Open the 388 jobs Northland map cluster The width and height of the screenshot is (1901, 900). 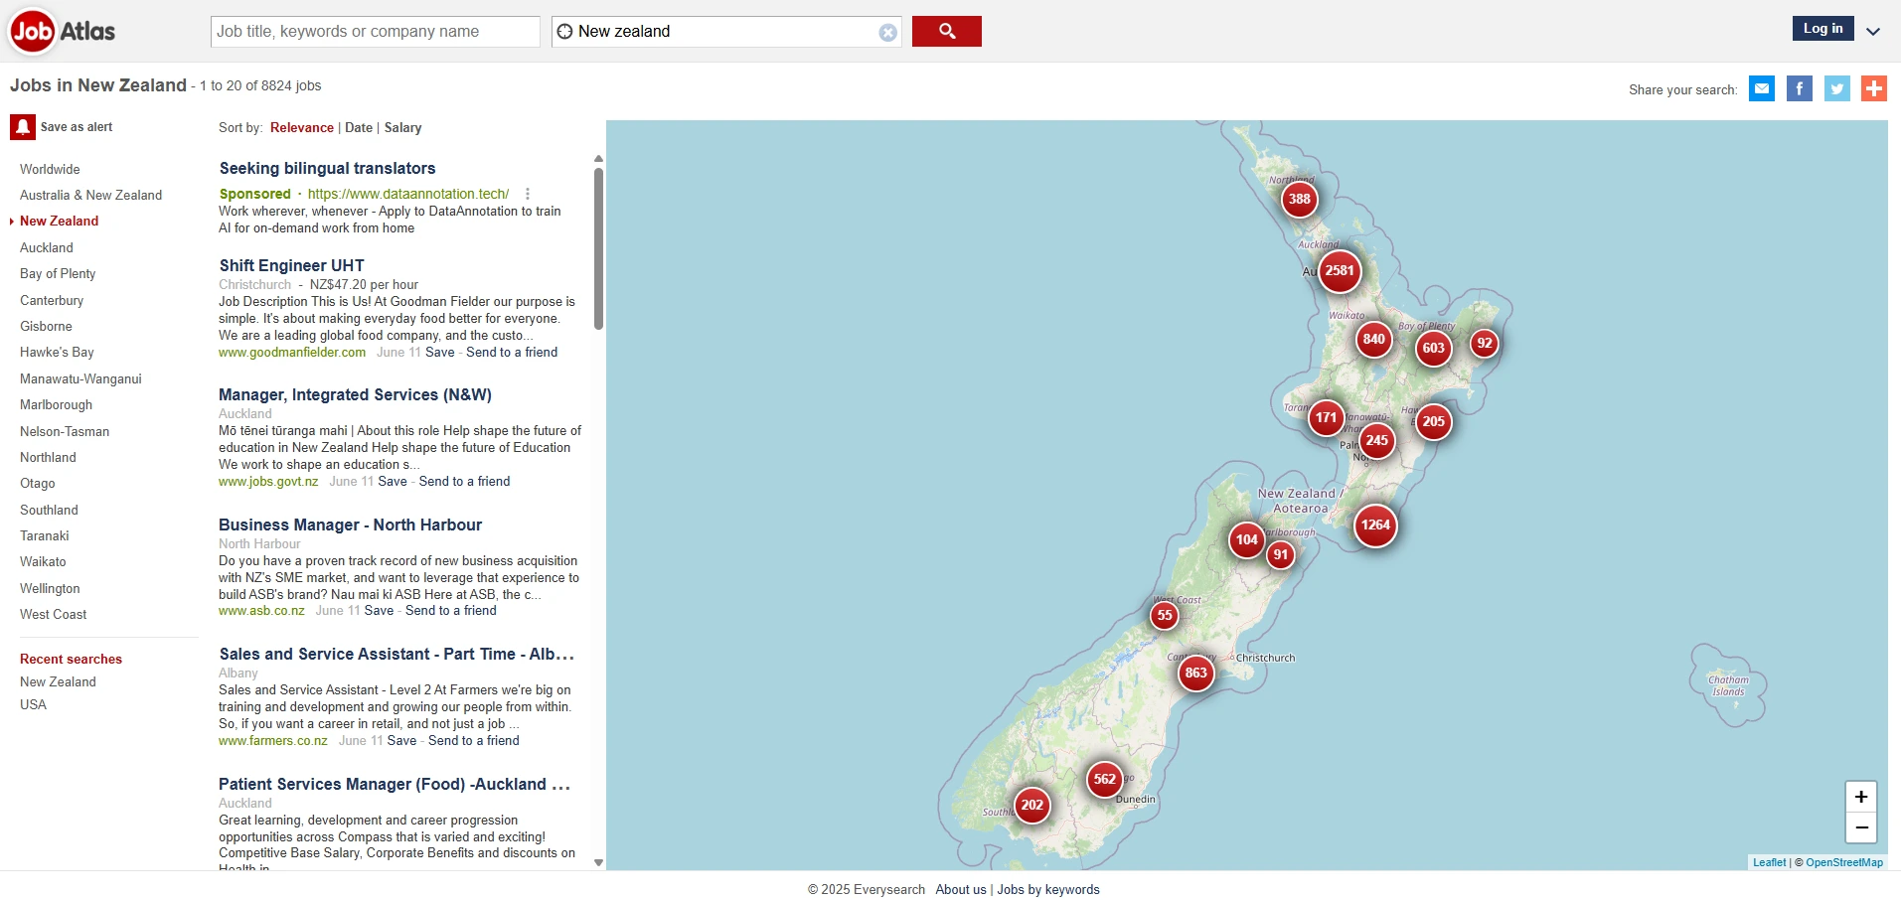tap(1299, 199)
